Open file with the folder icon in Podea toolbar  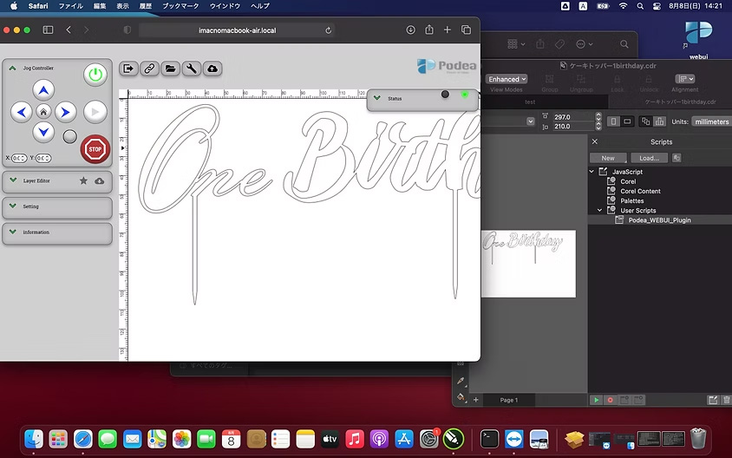[170, 69]
